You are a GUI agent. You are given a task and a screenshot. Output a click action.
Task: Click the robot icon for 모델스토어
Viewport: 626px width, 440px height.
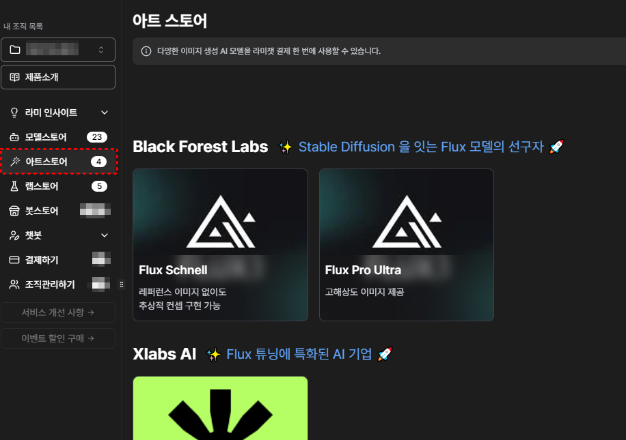(x=14, y=137)
